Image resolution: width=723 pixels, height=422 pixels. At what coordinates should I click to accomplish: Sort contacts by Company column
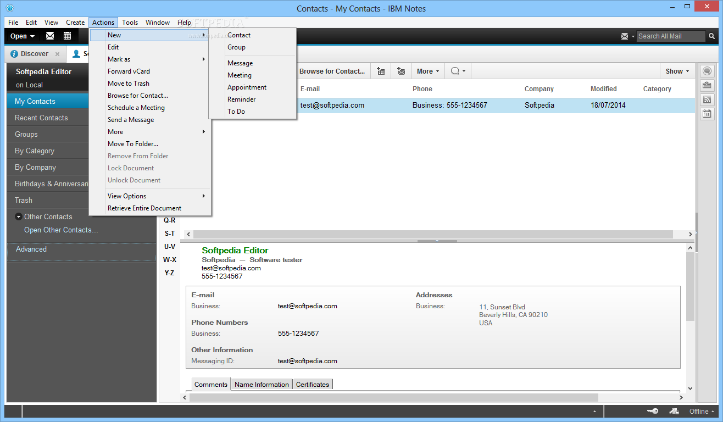pos(539,89)
